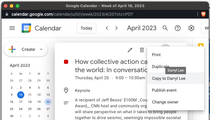
Task: Edit event with the pencil icon
Action: tap(130, 50)
